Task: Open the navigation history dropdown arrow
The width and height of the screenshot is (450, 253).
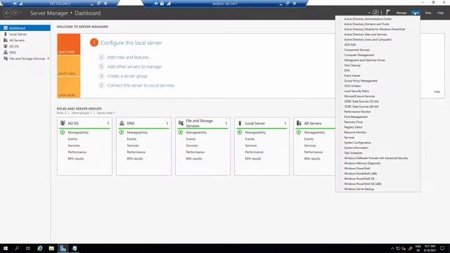Action: pyautogui.click(x=20, y=13)
